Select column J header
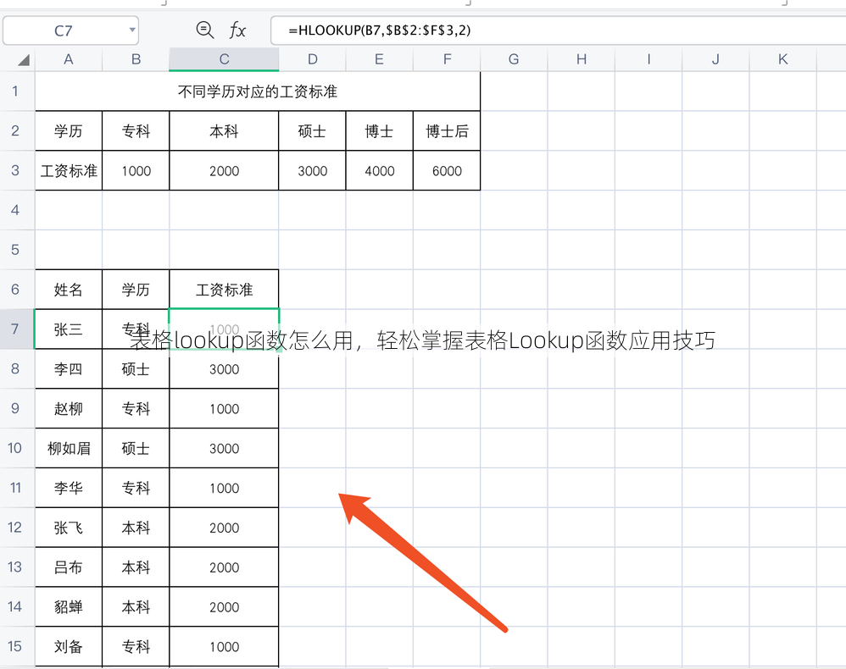Screen dimensions: 846x669 (x=715, y=59)
